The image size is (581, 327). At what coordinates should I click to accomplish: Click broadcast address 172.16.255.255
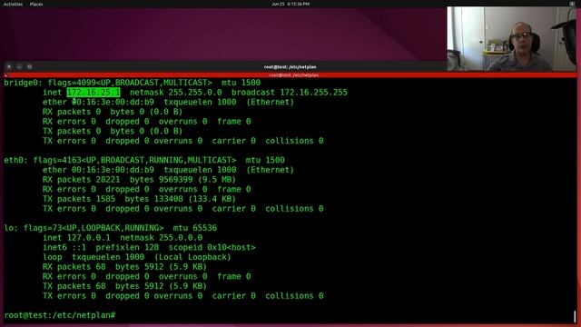(x=313, y=93)
